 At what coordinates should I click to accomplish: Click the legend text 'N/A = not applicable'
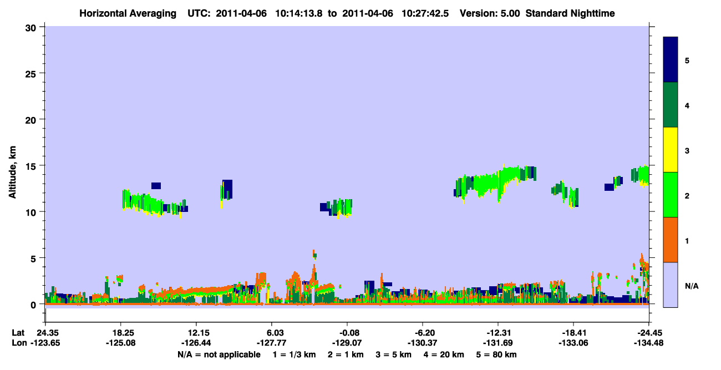pos(219,354)
